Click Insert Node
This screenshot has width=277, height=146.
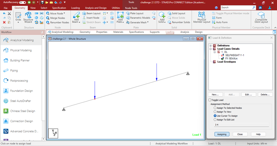tap(91, 18)
